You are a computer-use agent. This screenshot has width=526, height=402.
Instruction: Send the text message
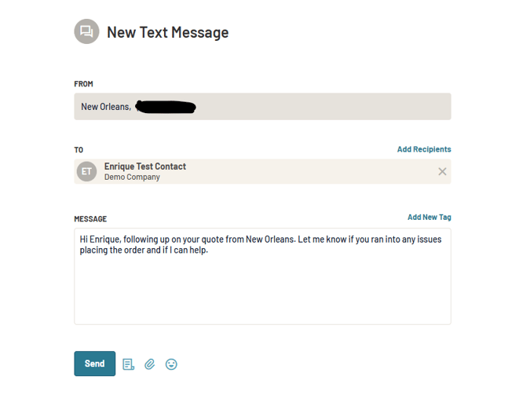[x=94, y=364]
